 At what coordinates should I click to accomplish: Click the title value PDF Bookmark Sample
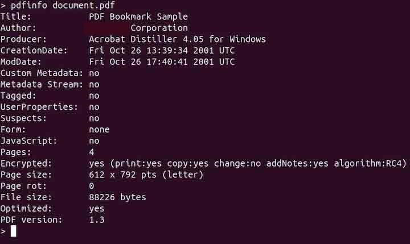[138, 16]
